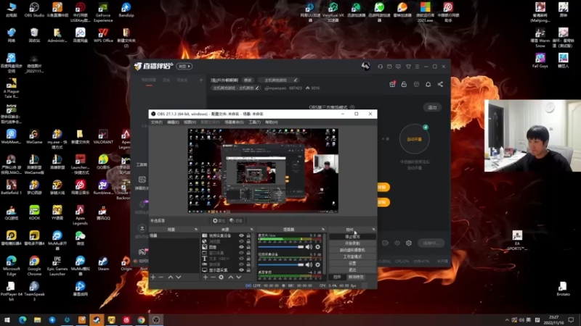
Task: Click the 启动虚拟摄像机 button
Action: pyautogui.click(x=352, y=250)
